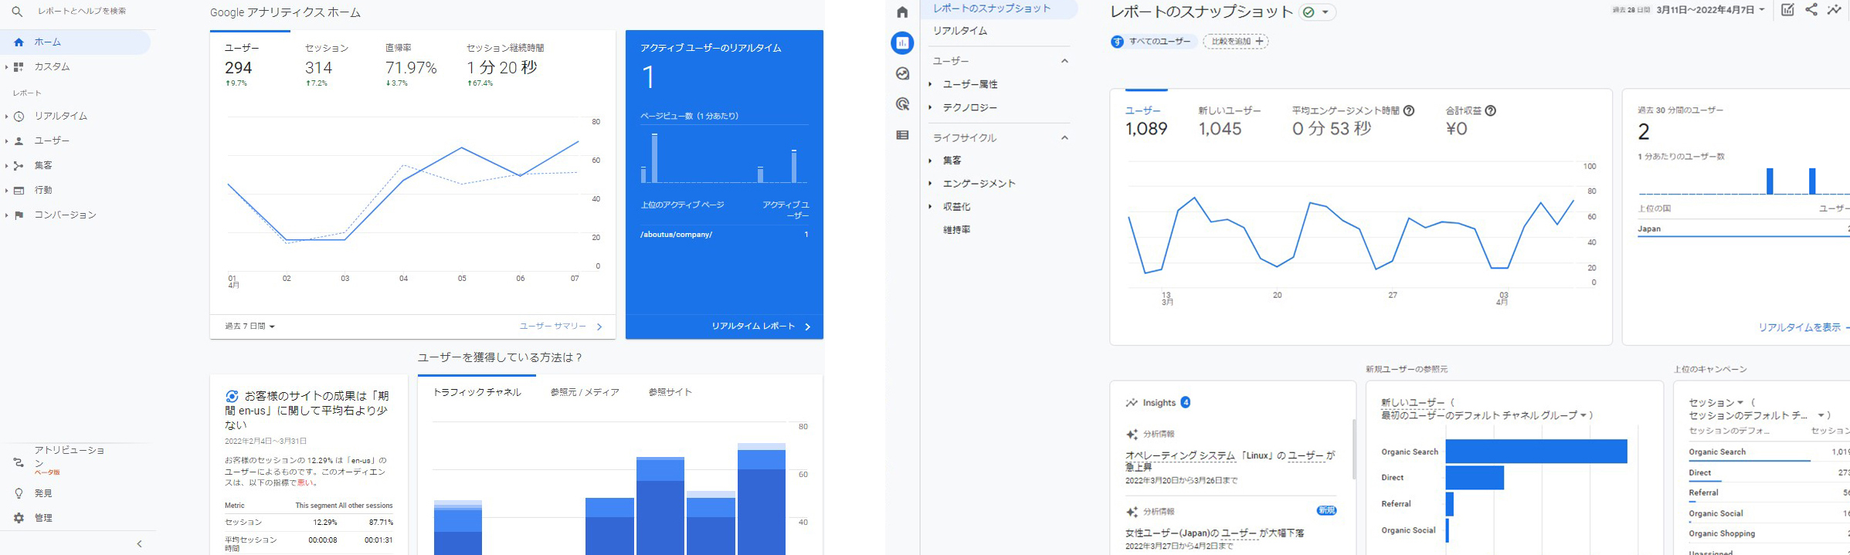
Task: Select the 合計収益 ¥0 metric tab
Action: 1464,122
